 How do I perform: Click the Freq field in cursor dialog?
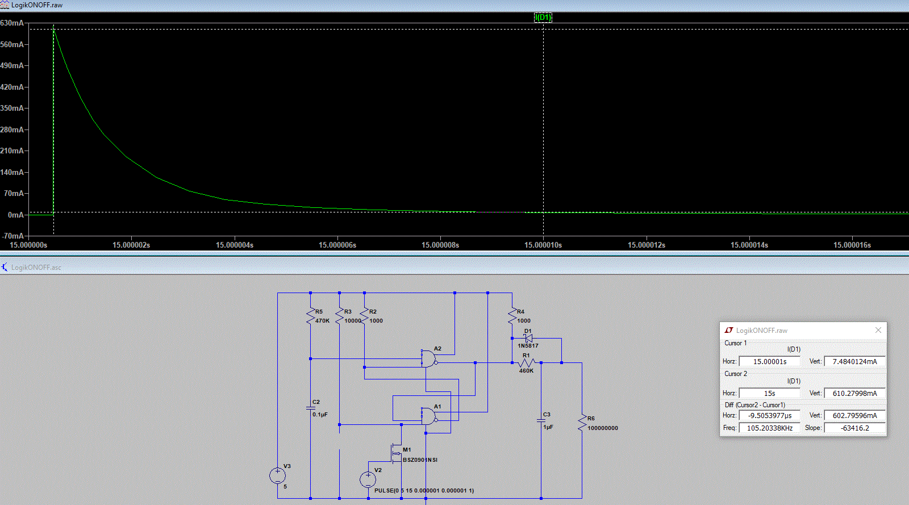pos(769,428)
